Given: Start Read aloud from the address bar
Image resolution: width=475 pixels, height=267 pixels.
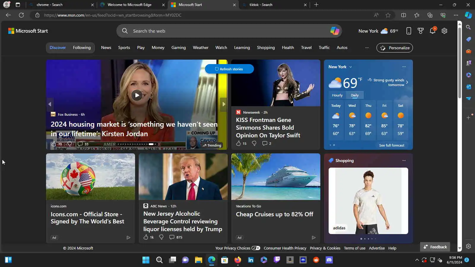Looking at the screenshot, I should pyautogui.click(x=376, y=15).
